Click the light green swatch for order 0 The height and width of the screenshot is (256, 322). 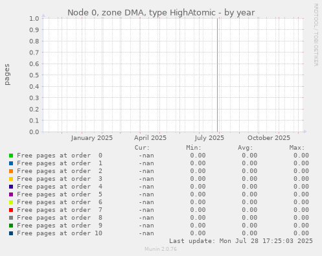pyautogui.click(x=11, y=156)
